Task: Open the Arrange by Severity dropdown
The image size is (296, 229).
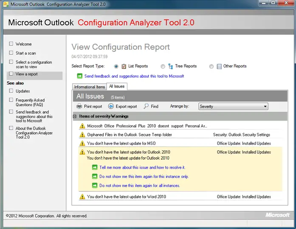Action: (x=233, y=106)
